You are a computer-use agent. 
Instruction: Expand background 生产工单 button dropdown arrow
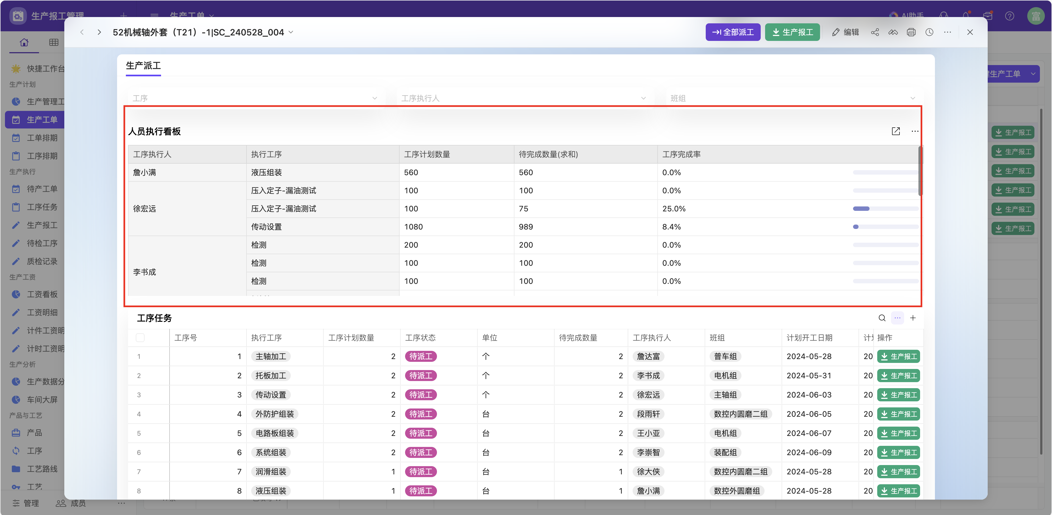pyautogui.click(x=1033, y=74)
